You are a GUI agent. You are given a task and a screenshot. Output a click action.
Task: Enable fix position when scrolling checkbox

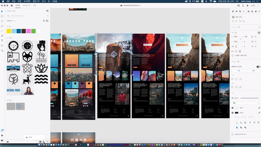click(x=233, y=55)
